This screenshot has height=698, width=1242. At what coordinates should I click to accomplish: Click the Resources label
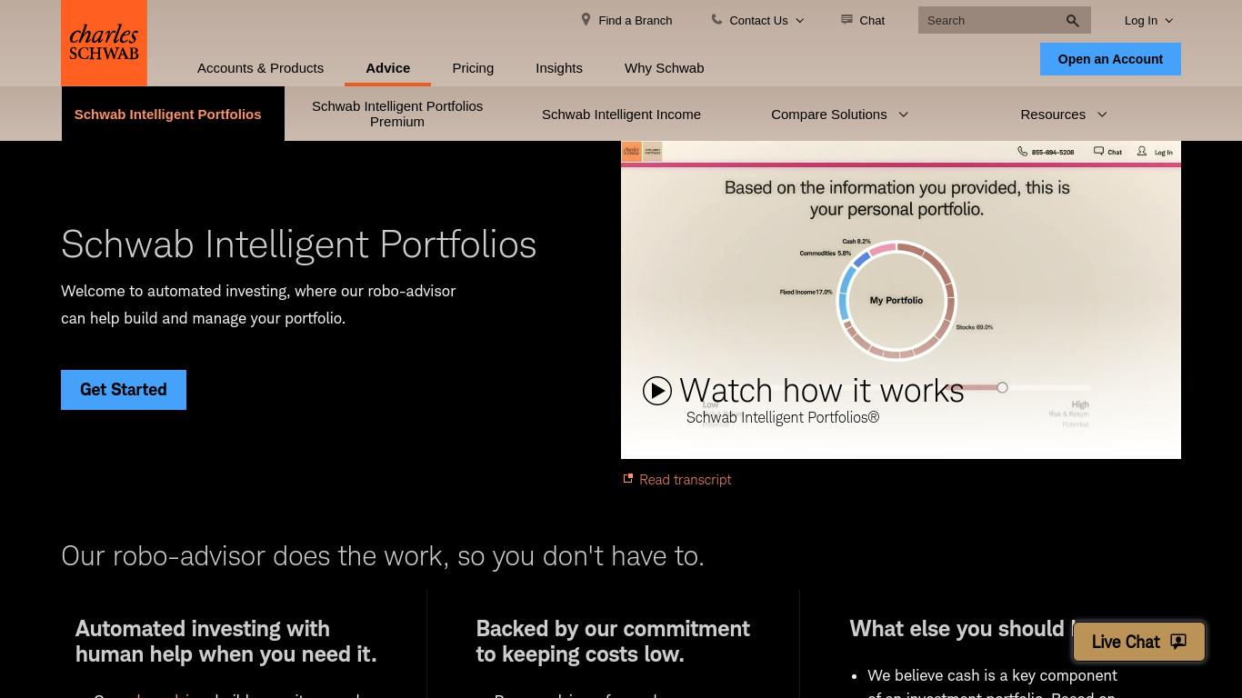tap(1053, 115)
